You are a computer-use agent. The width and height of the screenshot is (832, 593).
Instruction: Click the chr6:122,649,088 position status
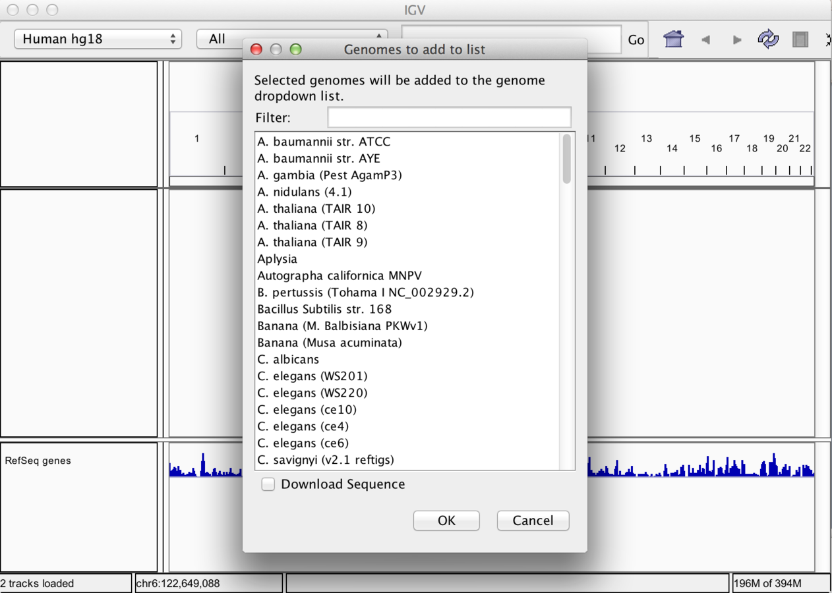(x=208, y=583)
